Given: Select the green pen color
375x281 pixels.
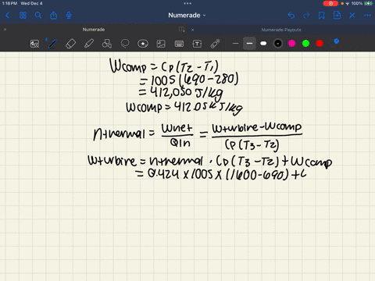Looking at the screenshot, I should pyautogui.click(x=305, y=44).
